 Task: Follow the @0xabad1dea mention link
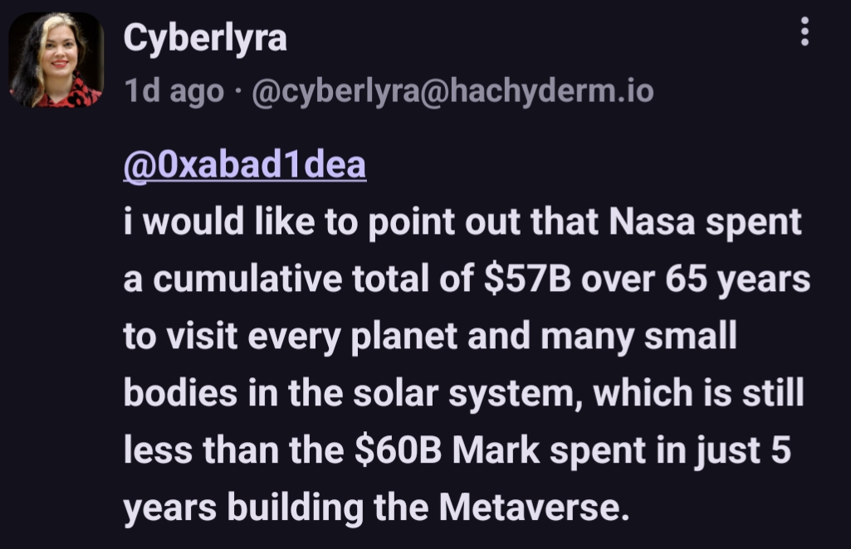coord(244,165)
